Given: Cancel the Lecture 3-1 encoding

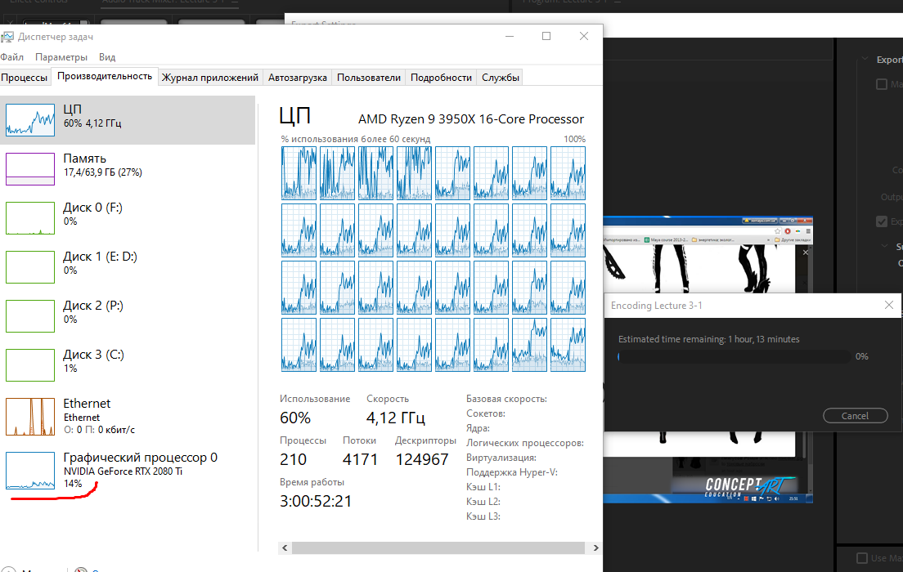Looking at the screenshot, I should coord(855,416).
